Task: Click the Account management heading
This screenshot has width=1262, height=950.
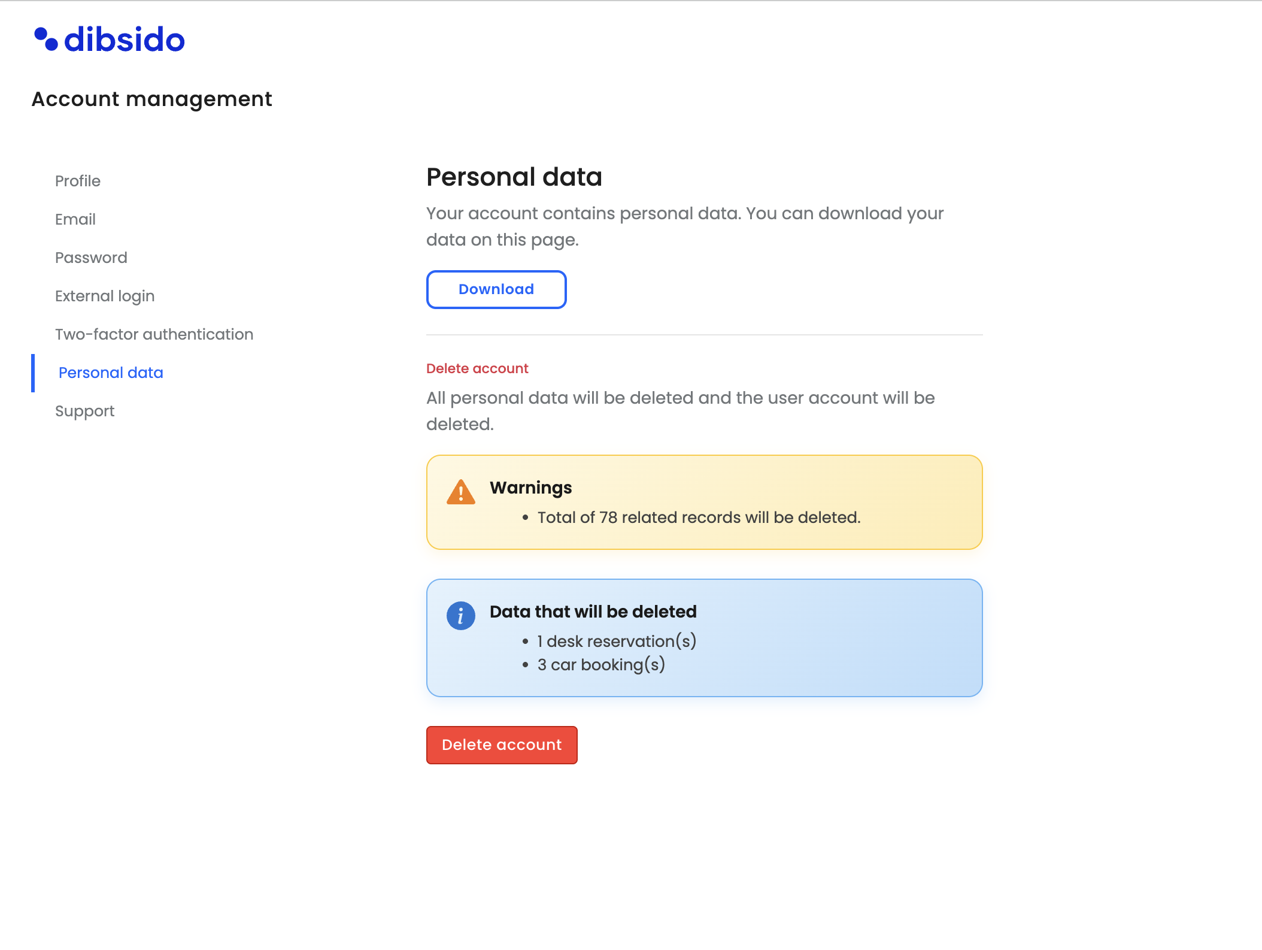Action: (151, 99)
